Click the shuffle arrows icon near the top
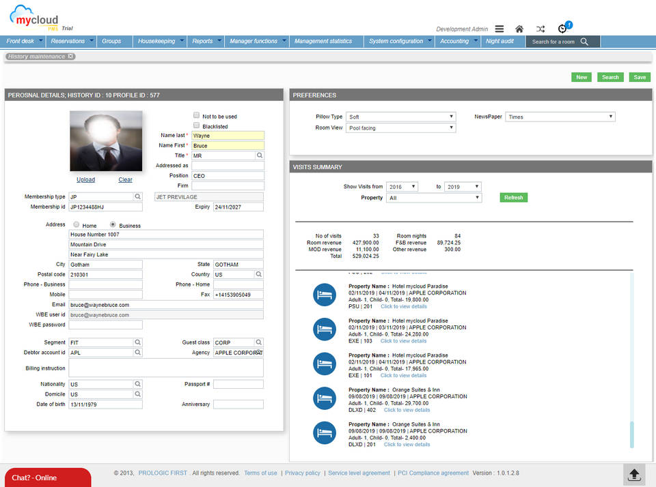Viewport: 656px width, 487px height. [x=541, y=29]
